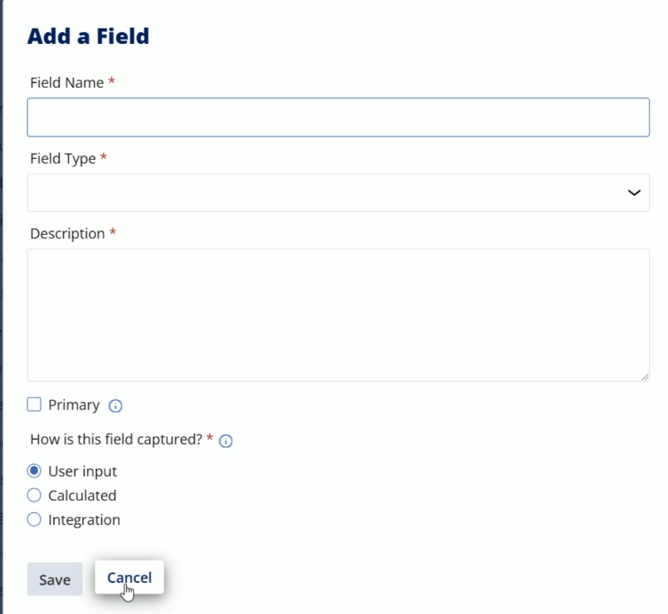Cancel adding the field
This screenshot has width=668, height=614.
(x=129, y=578)
